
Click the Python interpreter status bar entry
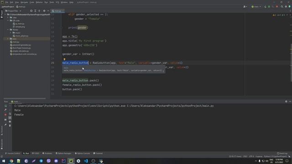tap(275, 157)
